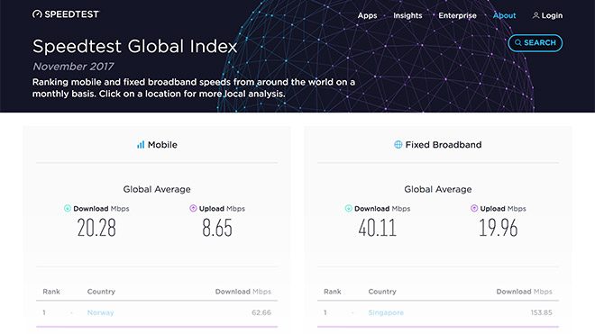Click the Fixed Broadband table Download Mbps header
The image size is (595, 334).
tap(525, 292)
